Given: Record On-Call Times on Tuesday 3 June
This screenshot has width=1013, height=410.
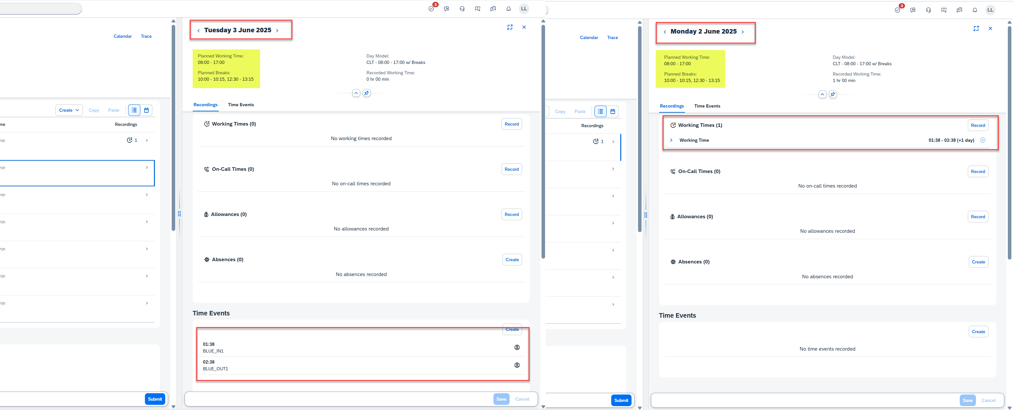Looking at the screenshot, I should pyautogui.click(x=512, y=169).
